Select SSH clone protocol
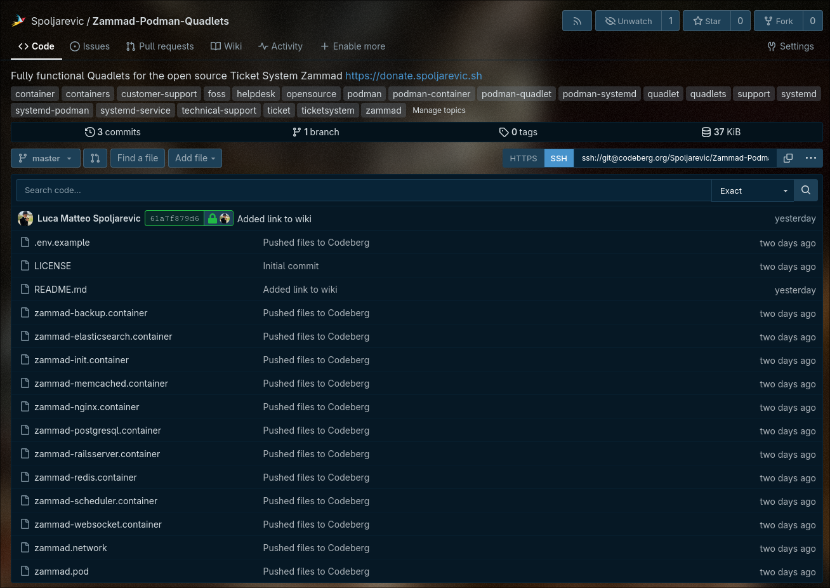This screenshot has width=830, height=588. tap(558, 158)
